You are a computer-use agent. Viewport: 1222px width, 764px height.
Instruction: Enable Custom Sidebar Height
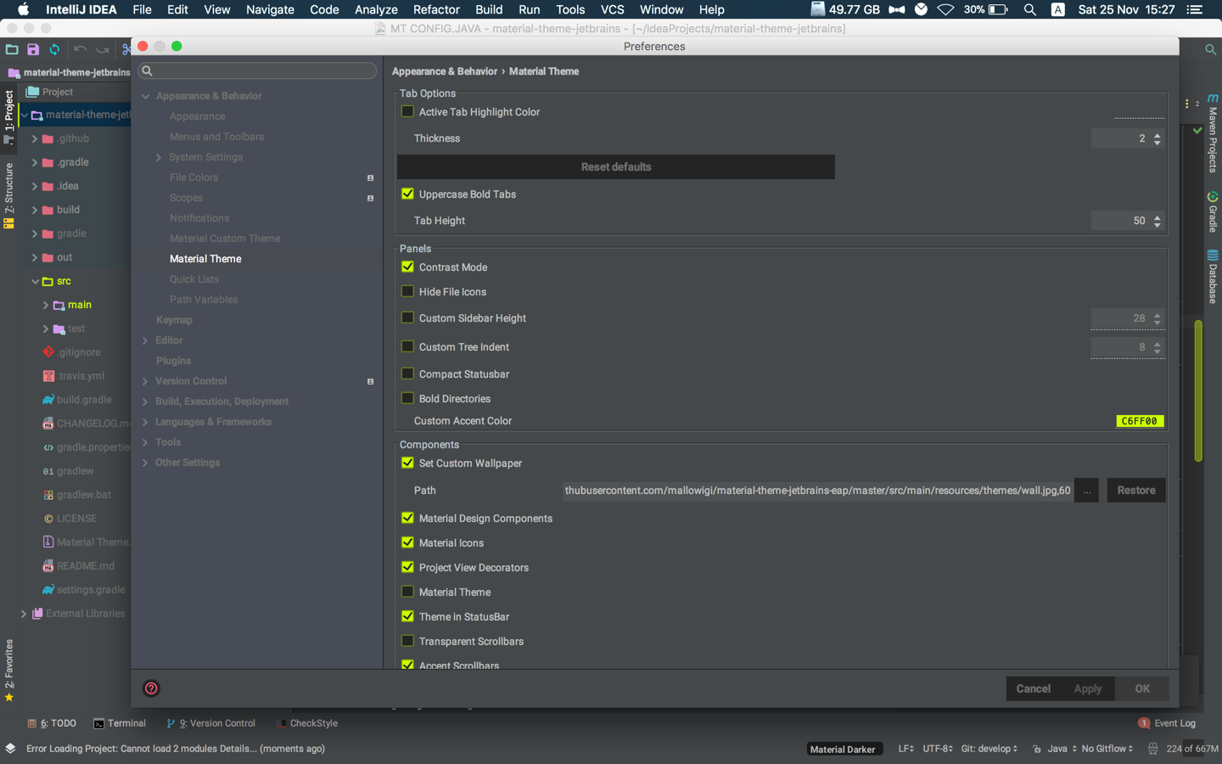pos(407,317)
